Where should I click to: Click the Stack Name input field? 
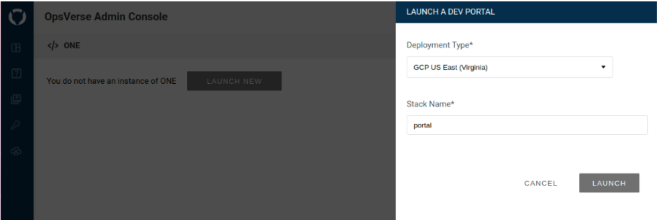point(527,125)
